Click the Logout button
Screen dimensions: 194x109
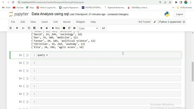point(179,14)
